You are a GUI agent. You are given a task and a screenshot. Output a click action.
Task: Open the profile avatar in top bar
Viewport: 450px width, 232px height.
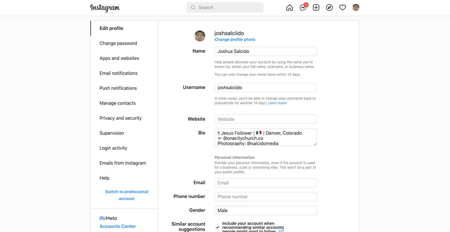click(x=356, y=8)
